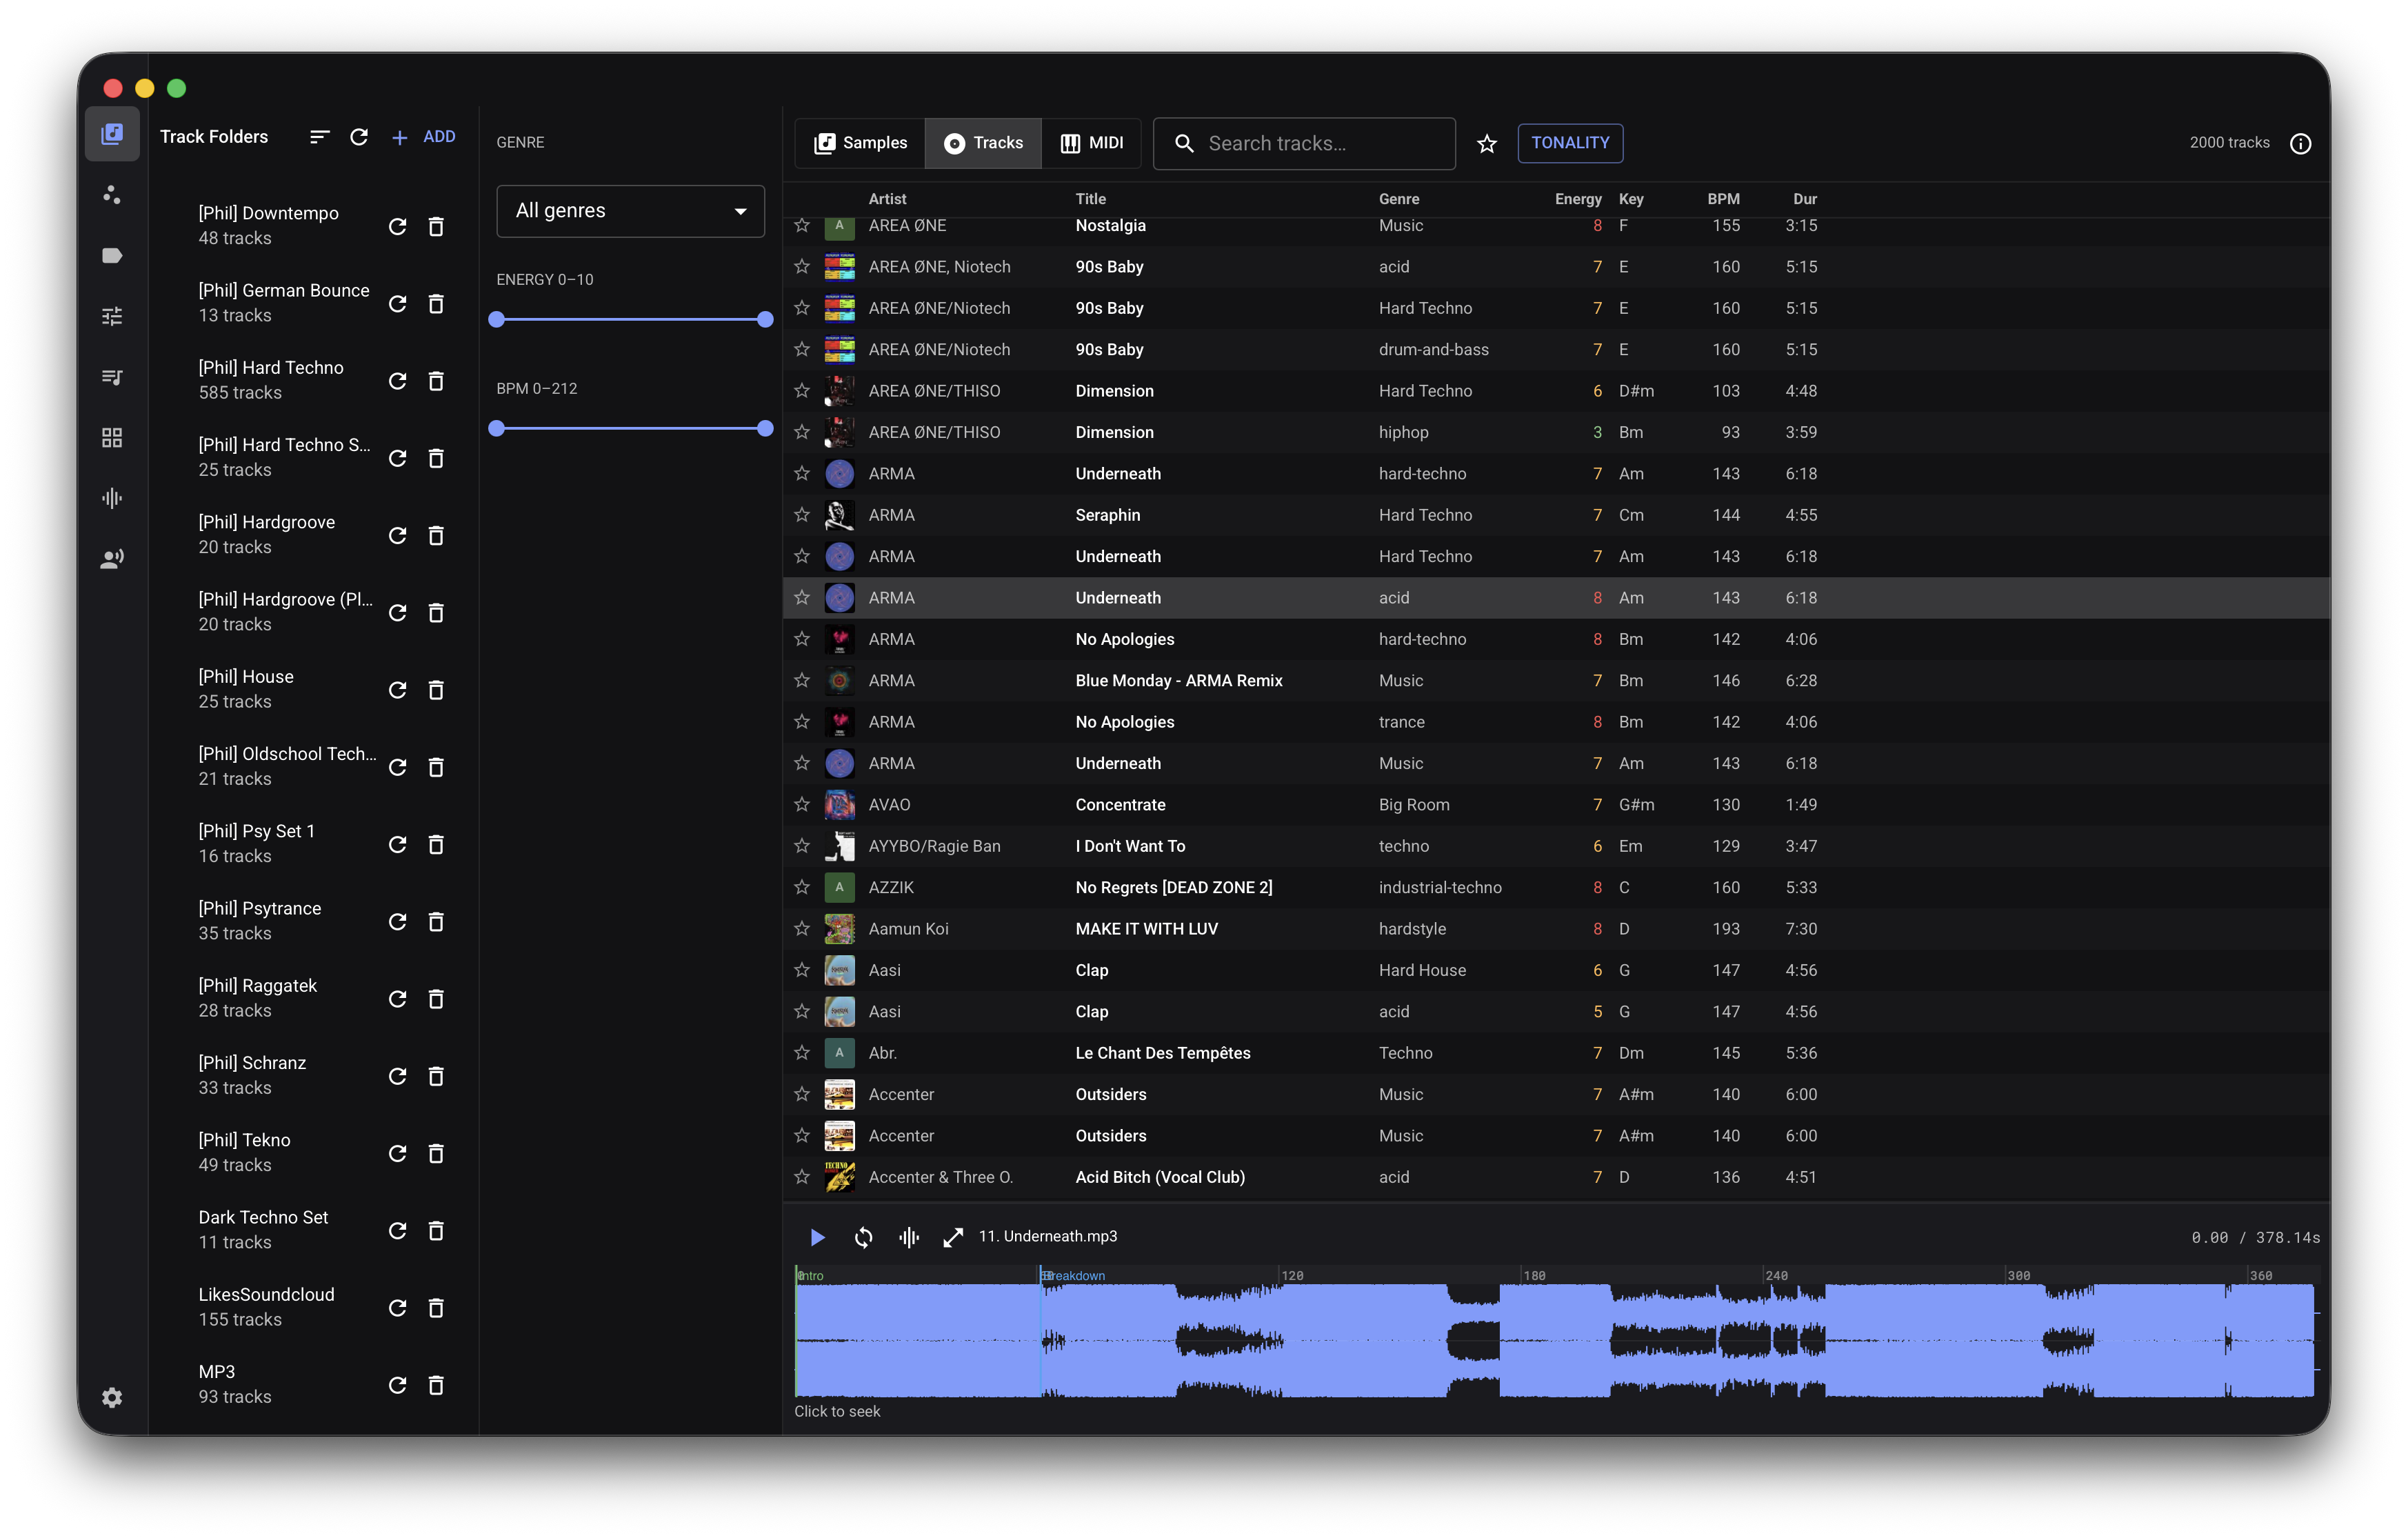Refresh all Track Folders
The height and width of the screenshot is (1538, 2408).
[x=359, y=137]
